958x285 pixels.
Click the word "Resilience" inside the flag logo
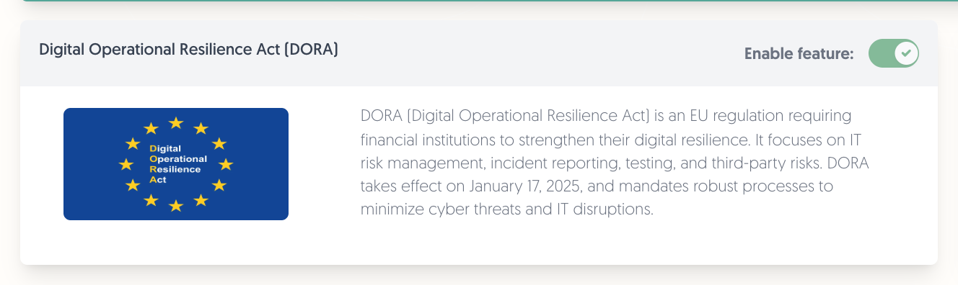(x=175, y=168)
